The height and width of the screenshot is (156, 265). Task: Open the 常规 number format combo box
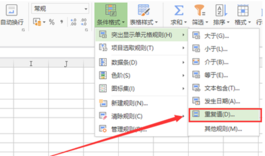[x=60, y=9]
